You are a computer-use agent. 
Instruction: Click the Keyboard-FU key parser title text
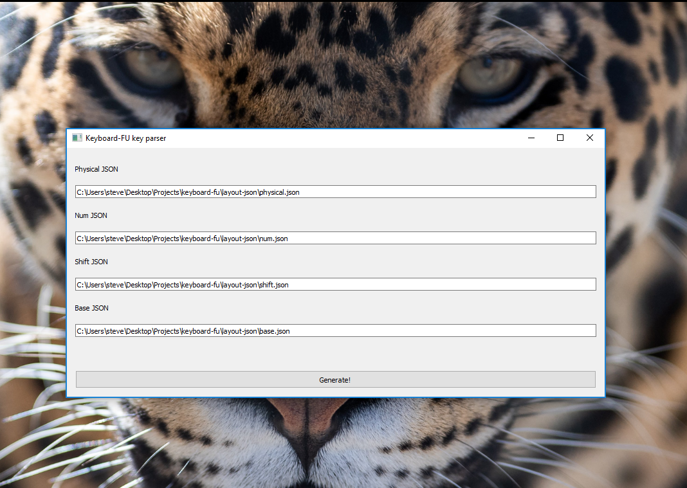[125, 138]
